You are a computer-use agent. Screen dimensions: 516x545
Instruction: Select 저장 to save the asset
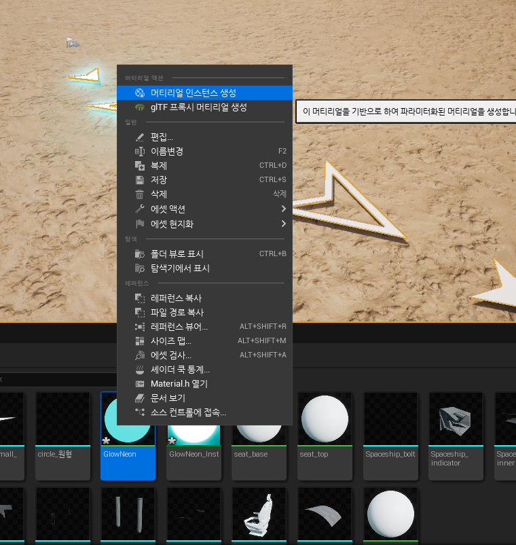pyautogui.click(x=204, y=180)
